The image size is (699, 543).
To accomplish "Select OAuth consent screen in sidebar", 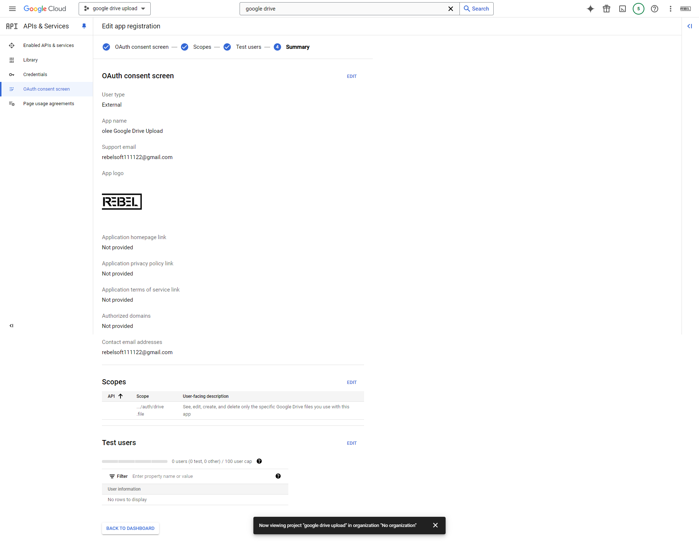I will point(47,89).
